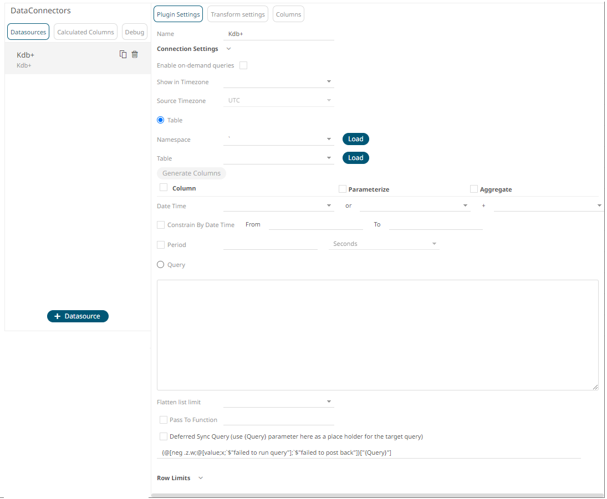Click the From date input field

316,225
